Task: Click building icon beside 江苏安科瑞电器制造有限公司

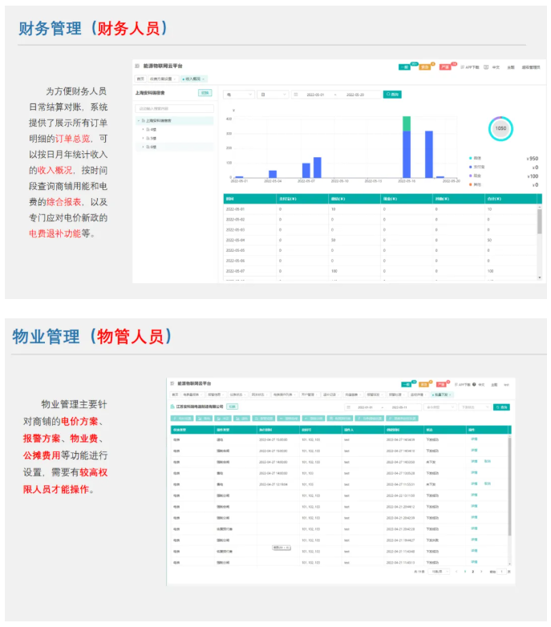Action: click(x=172, y=407)
